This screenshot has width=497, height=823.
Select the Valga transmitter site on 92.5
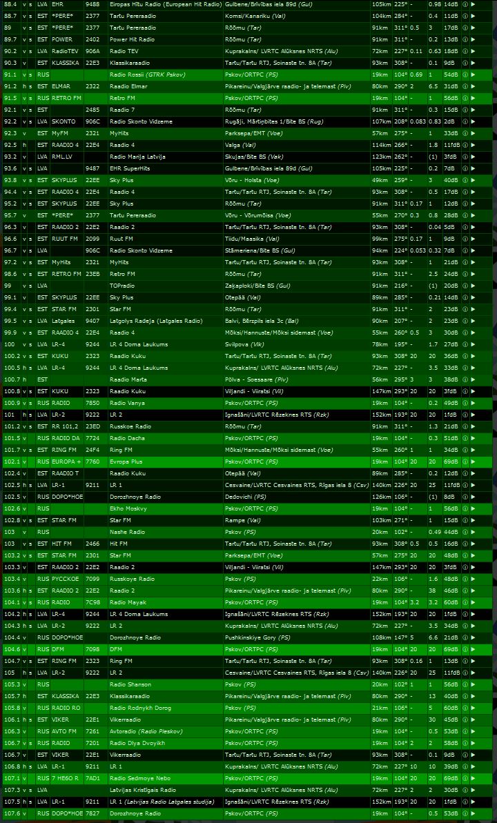tap(241, 145)
